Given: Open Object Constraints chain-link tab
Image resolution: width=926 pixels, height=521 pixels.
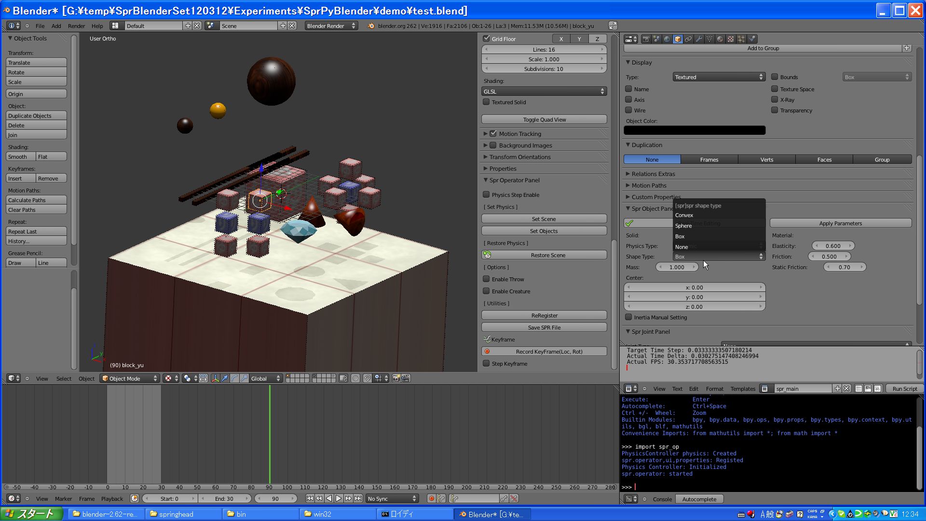Looking at the screenshot, I should 688,39.
